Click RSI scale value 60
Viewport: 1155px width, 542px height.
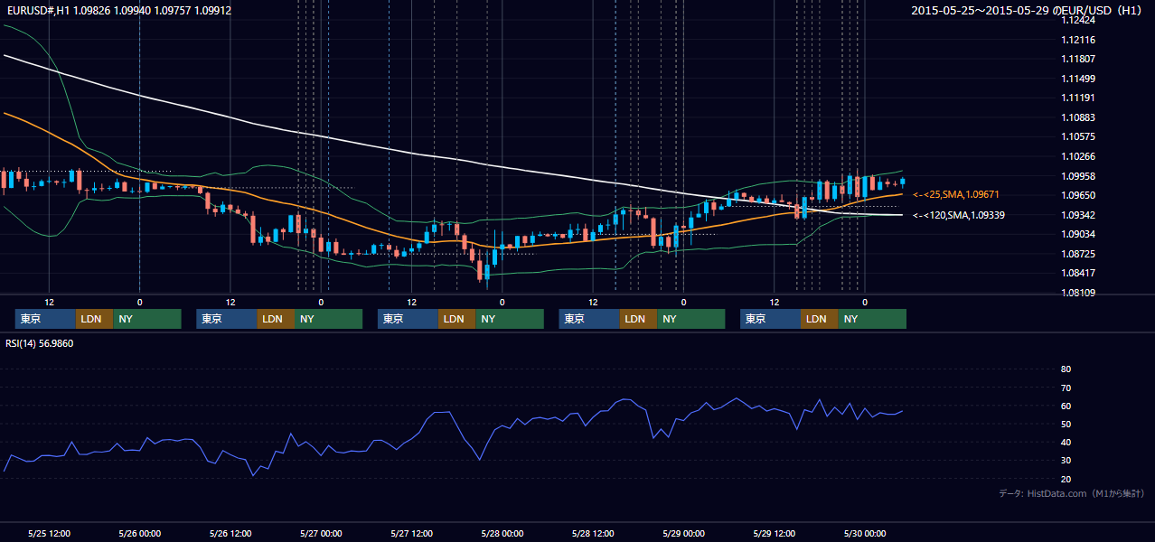[1066, 406]
